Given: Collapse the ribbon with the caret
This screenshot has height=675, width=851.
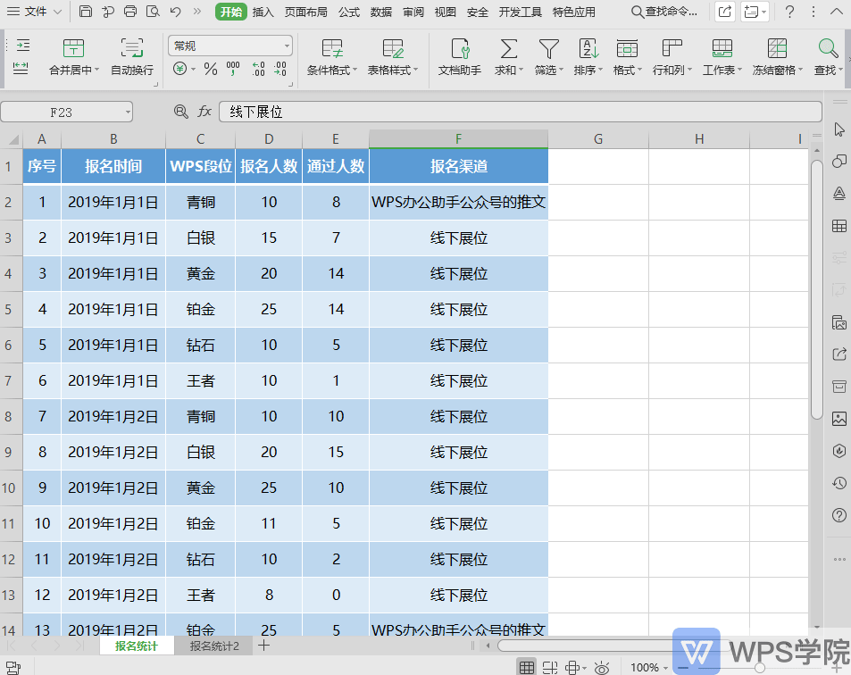Looking at the screenshot, I should point(837,12).
